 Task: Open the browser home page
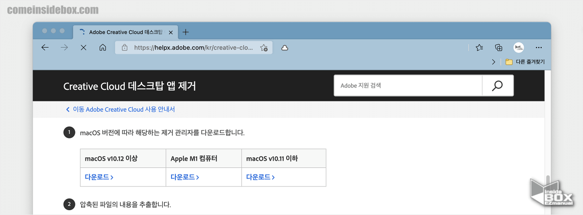(103, 48)
